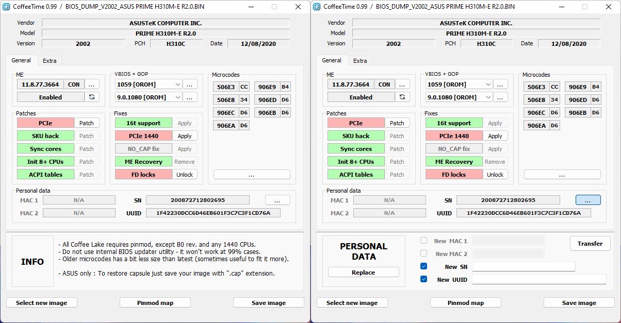Apply PCIe 1440 fix in right window
The width and height of the screenshot is (621, 323).
click(x=495, y=135)
